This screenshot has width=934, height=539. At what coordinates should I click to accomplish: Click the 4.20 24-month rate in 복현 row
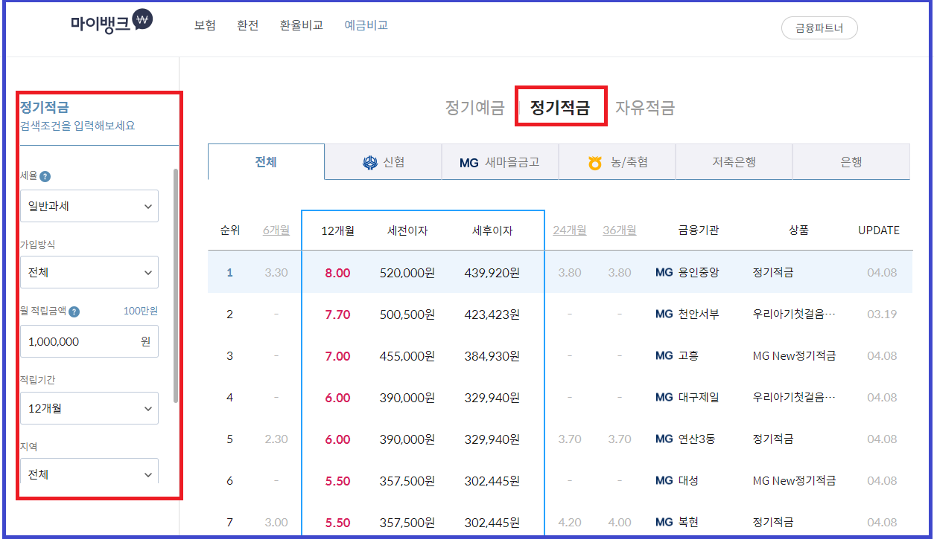coord(570,523)
